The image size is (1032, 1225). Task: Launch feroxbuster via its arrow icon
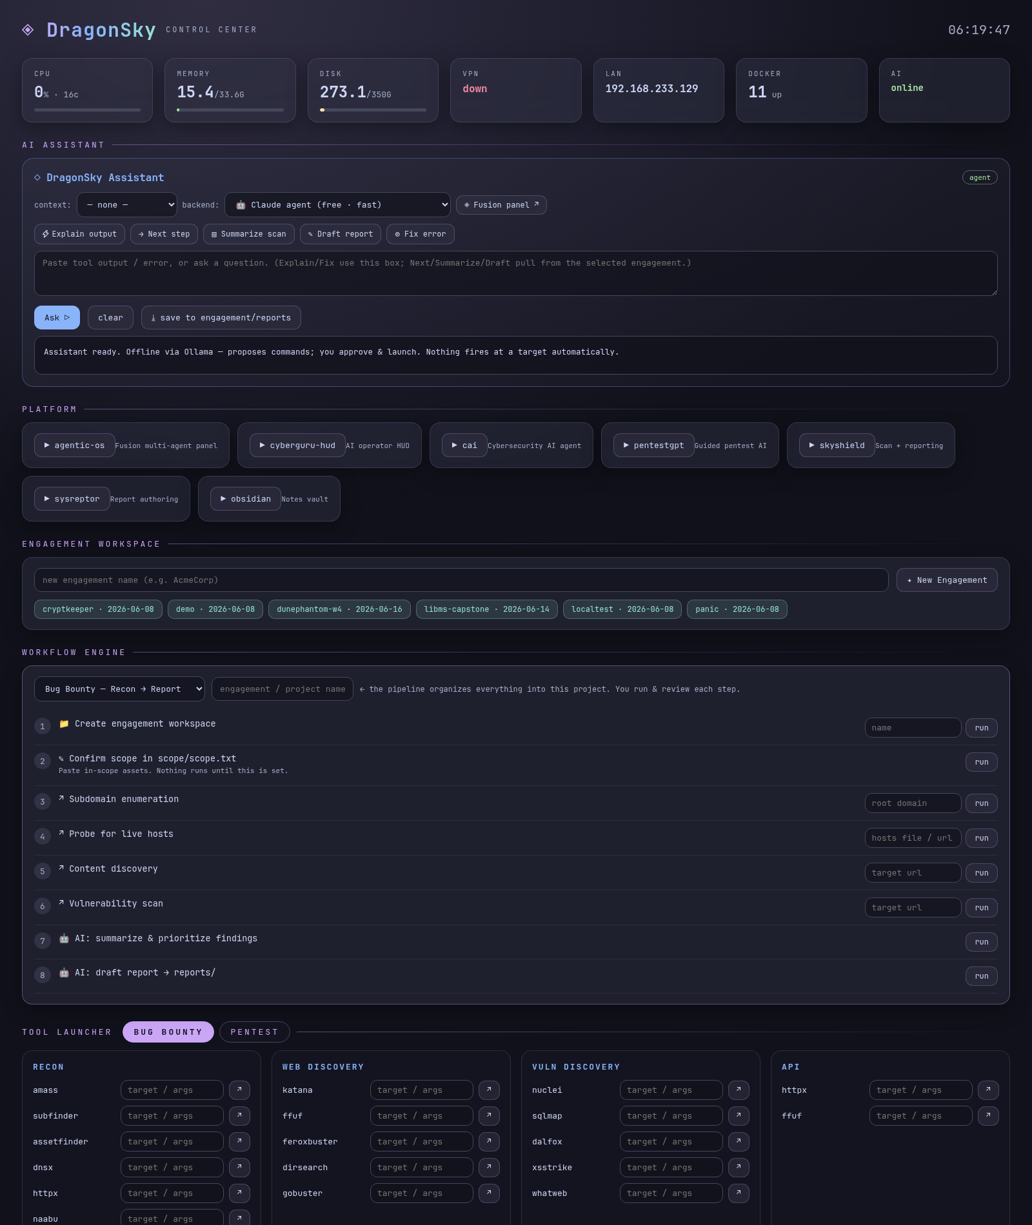[489, 1141]
